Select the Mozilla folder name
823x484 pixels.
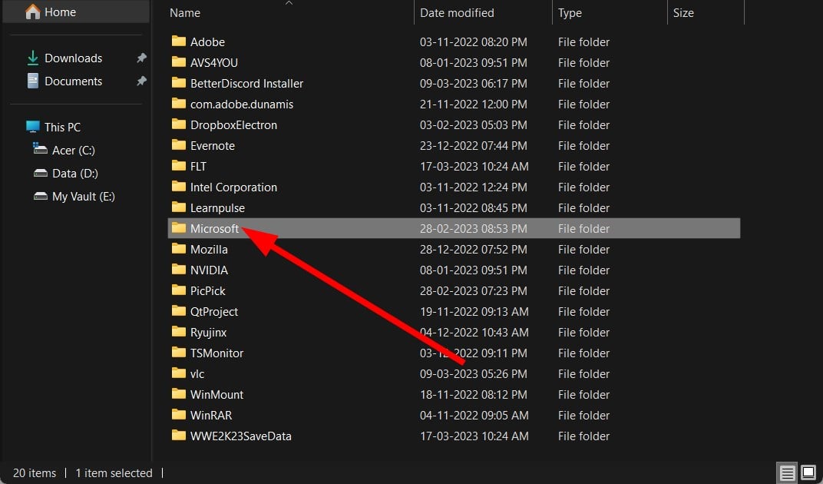point(209,250)
